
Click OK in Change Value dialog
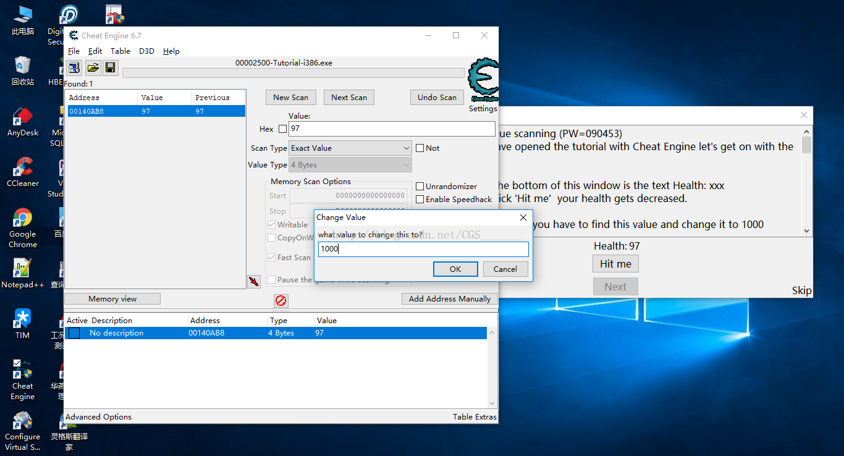click(x=455, y=269)
